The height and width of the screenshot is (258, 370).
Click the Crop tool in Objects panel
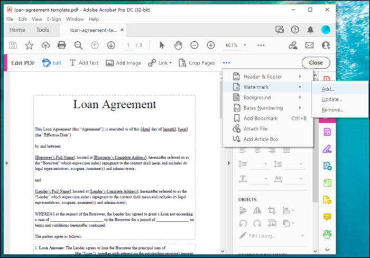point(272,210)
